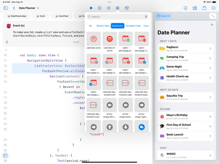Open the Camping Trip event
Viewport: 219px width, 164px height.
pos(186,58)
